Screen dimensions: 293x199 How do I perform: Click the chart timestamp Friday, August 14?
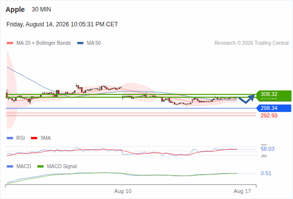pos(62,24)
